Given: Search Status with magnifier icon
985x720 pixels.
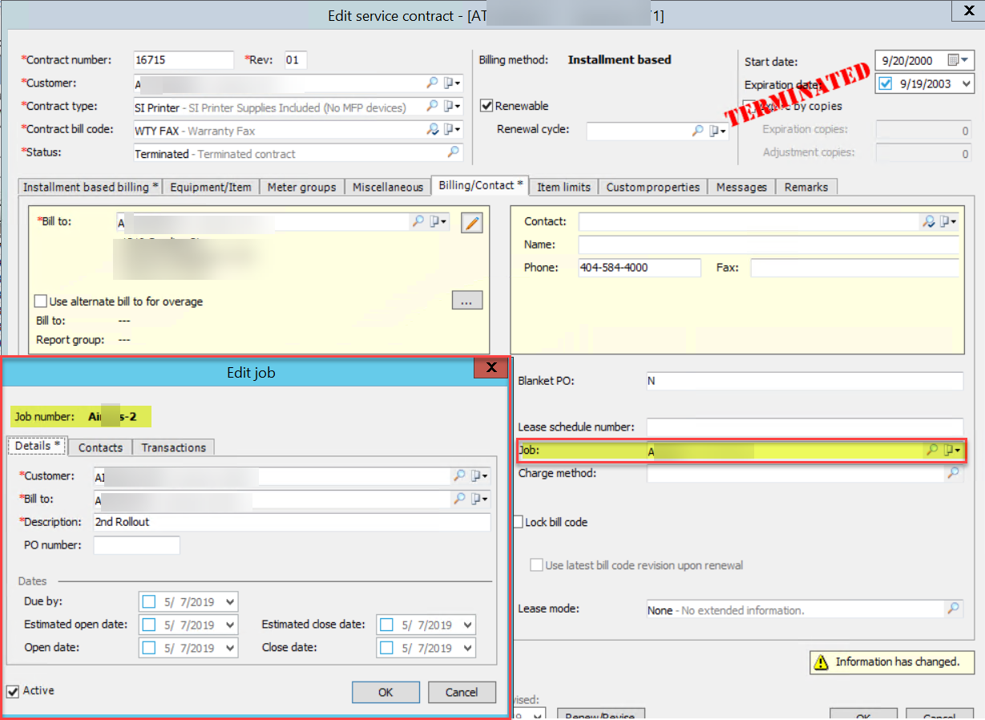Looking at the screenshot, I should pos(454,152).
